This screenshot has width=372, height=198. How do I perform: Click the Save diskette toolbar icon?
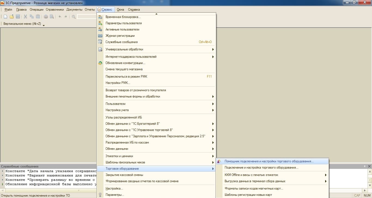(18, 17)
